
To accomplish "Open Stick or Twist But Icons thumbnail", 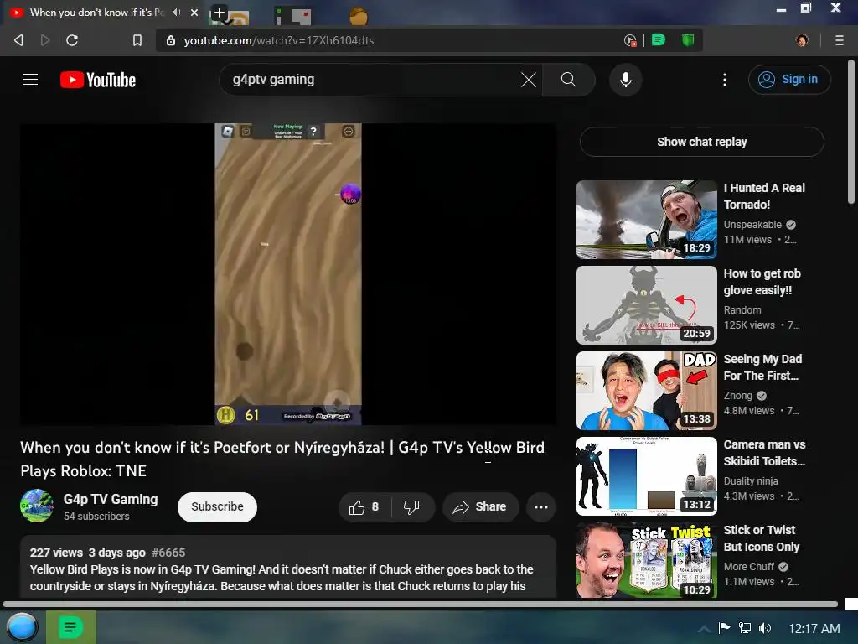I will tap(646, 560).
